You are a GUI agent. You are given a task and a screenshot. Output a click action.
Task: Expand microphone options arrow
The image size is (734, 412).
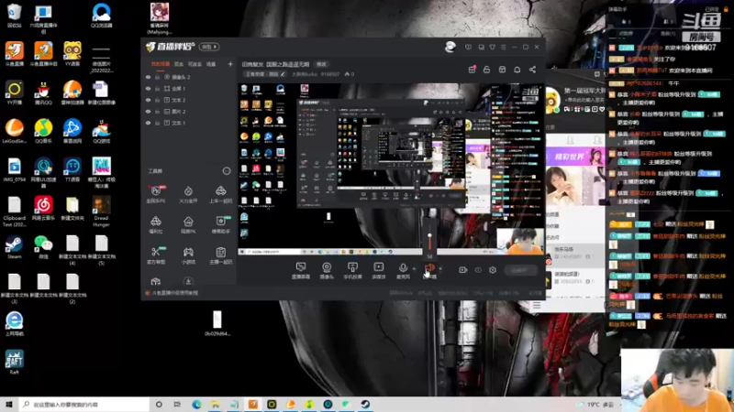pyautogui.click(x=414, y=268)
